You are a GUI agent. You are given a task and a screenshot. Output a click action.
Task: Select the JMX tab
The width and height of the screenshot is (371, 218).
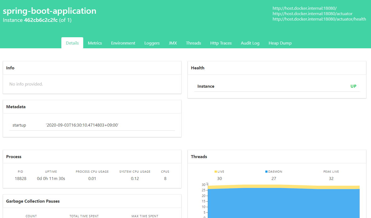pyautogui.click(x=173, y=43)
